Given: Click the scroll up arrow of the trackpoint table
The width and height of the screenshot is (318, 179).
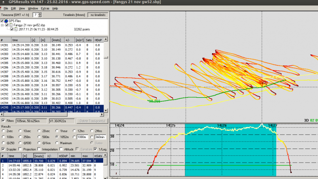Looking at the screenshot, I should click(x=106, y=39).
